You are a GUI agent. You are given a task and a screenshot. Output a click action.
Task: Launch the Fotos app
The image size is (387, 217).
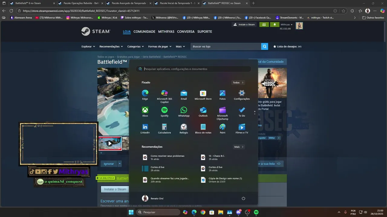[x=223, y=95]
